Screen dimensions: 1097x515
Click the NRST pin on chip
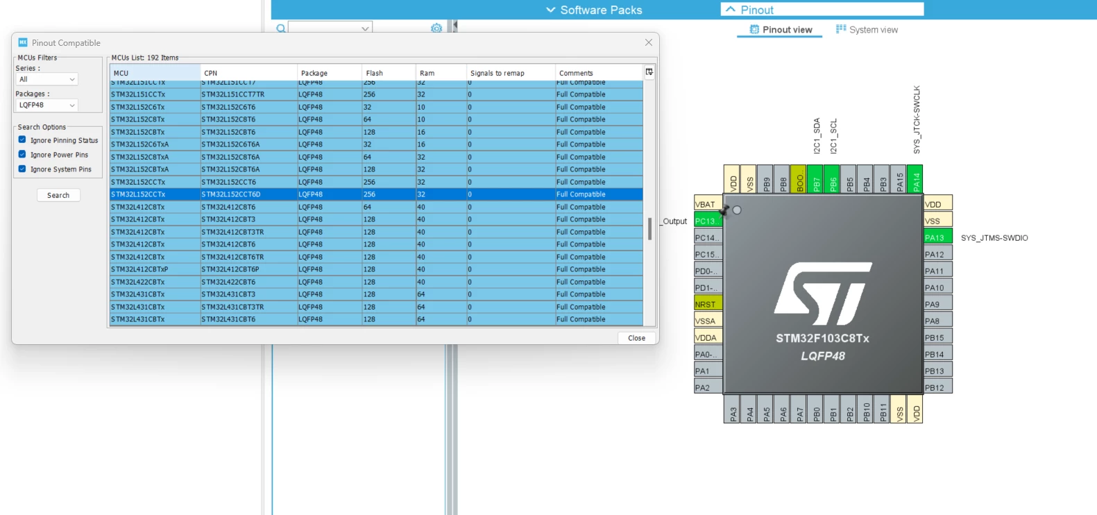coord(708,304)
